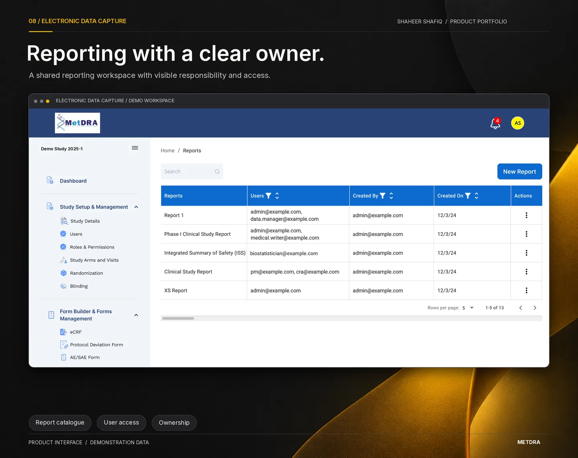The height and width of the screenshot is (458, 578).
Task: Click the Report catalogue pill
Action: coord(60,423)
